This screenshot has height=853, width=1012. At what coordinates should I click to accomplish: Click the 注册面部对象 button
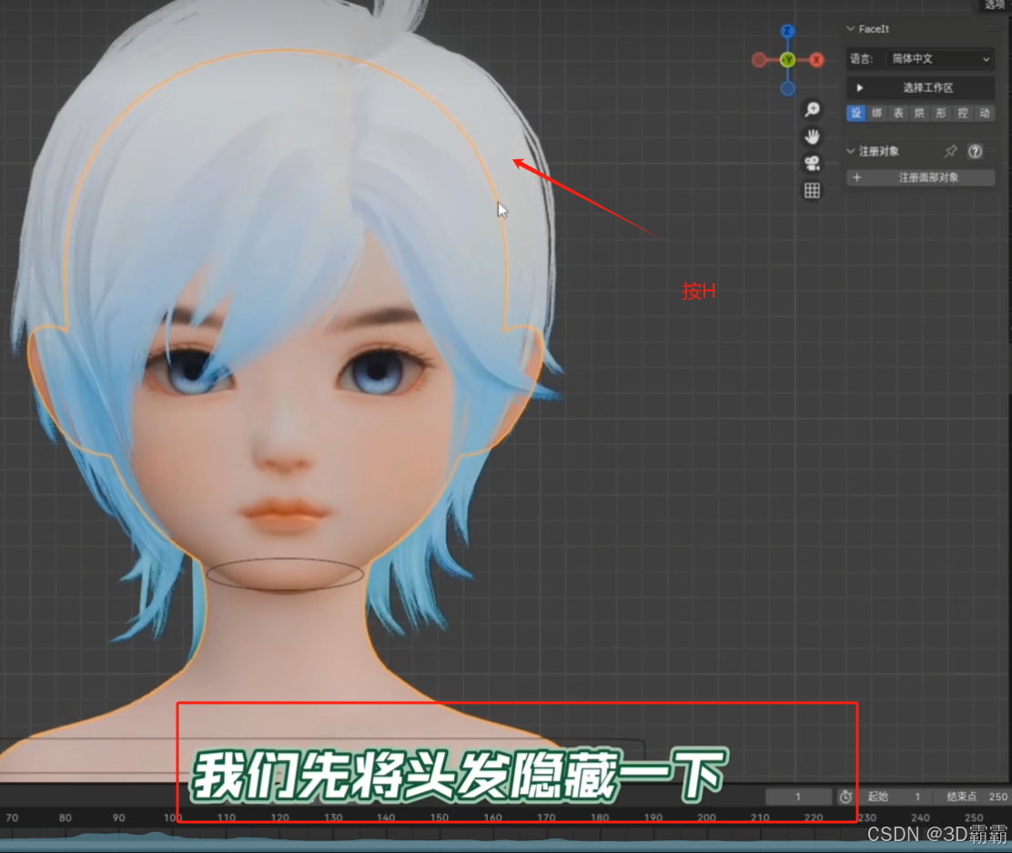tap(920, 178)
